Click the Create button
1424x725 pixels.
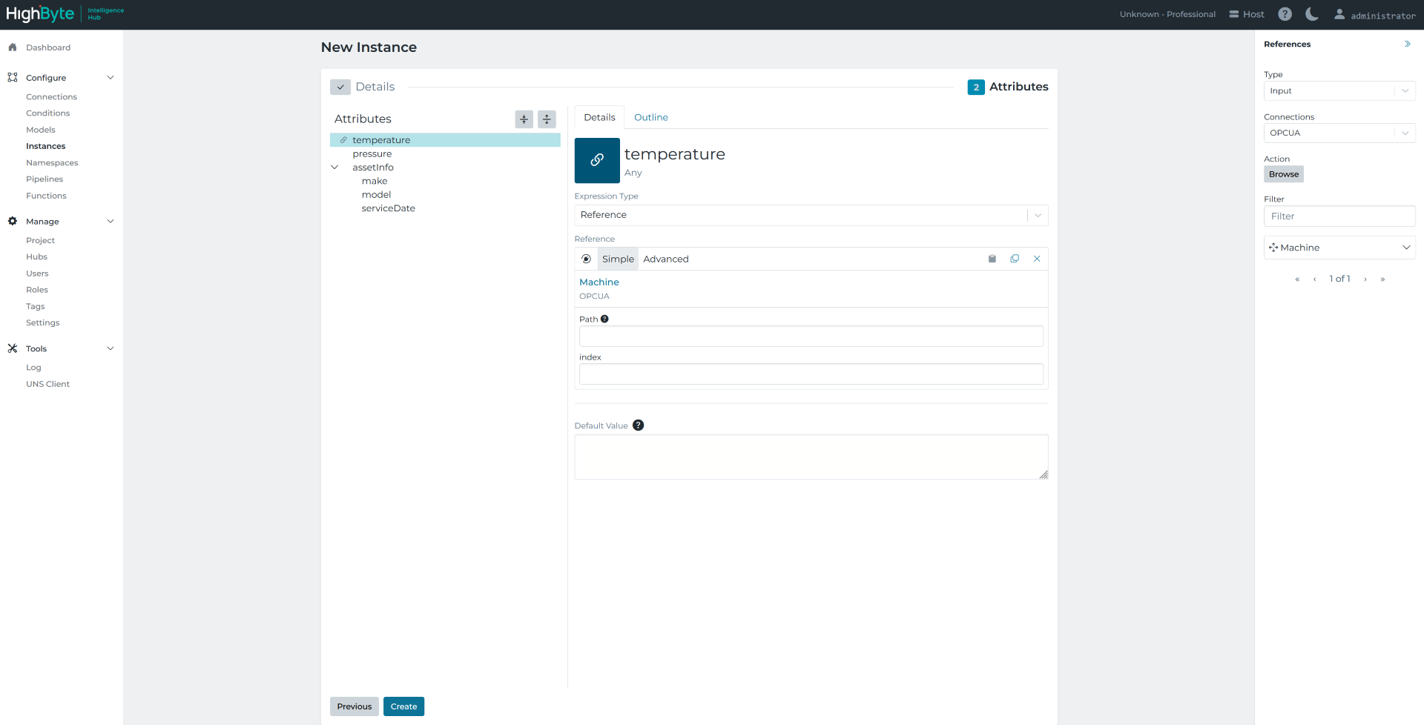pyautogui.click(x=403, y=706)
